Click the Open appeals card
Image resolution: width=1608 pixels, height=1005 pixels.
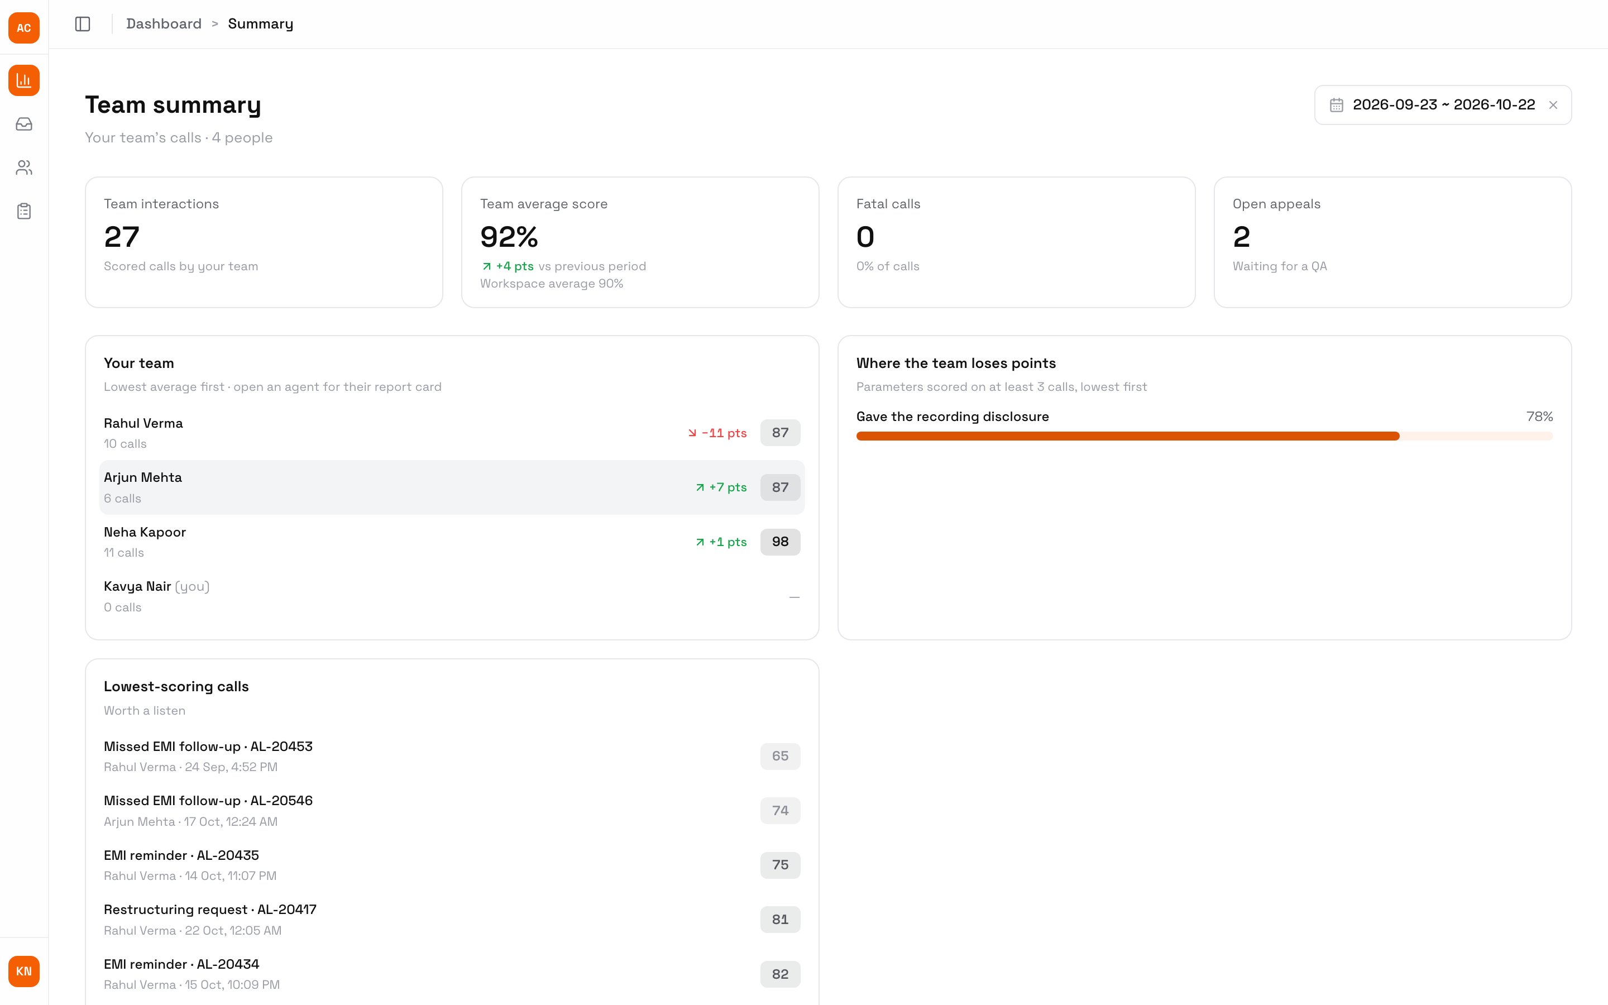click(1392, 242)
